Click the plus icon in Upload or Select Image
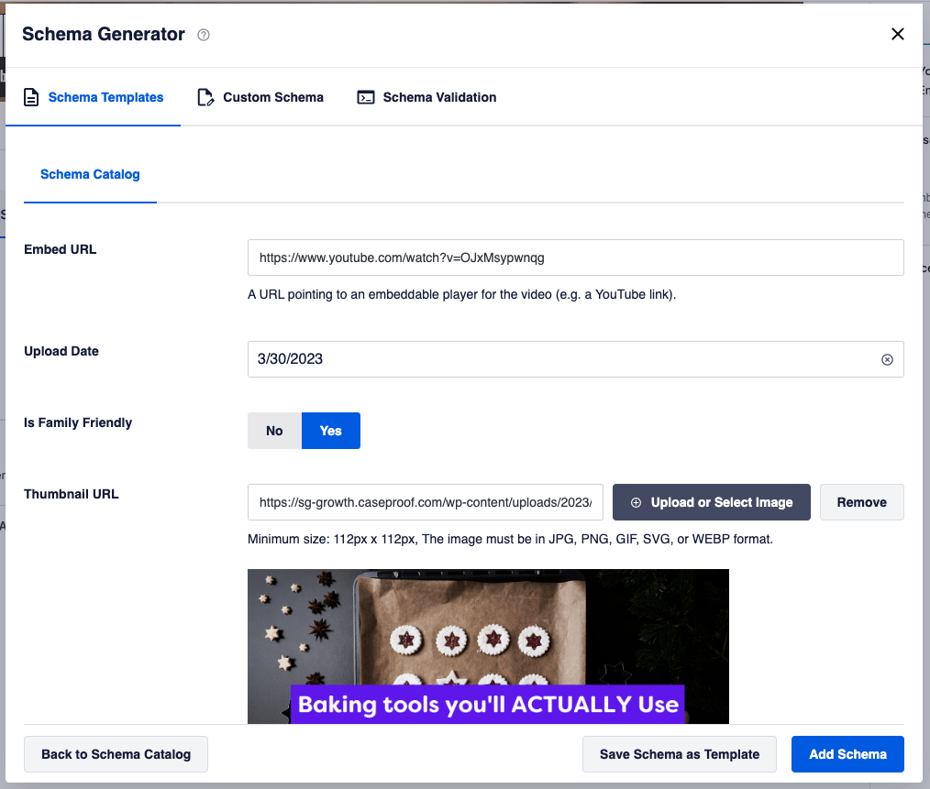Screen dimensions: 930x789 point(636,503)
